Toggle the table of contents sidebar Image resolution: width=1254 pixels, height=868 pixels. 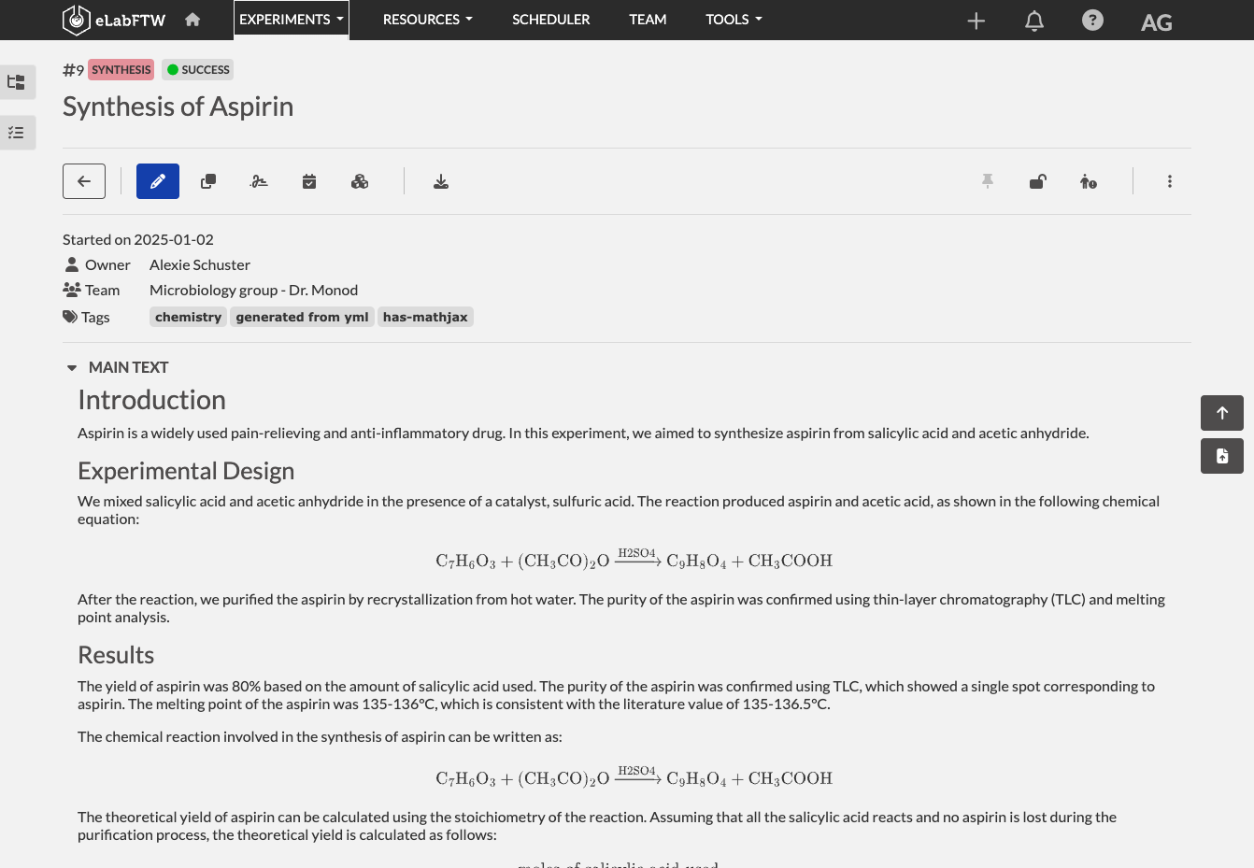click(16, 82)
